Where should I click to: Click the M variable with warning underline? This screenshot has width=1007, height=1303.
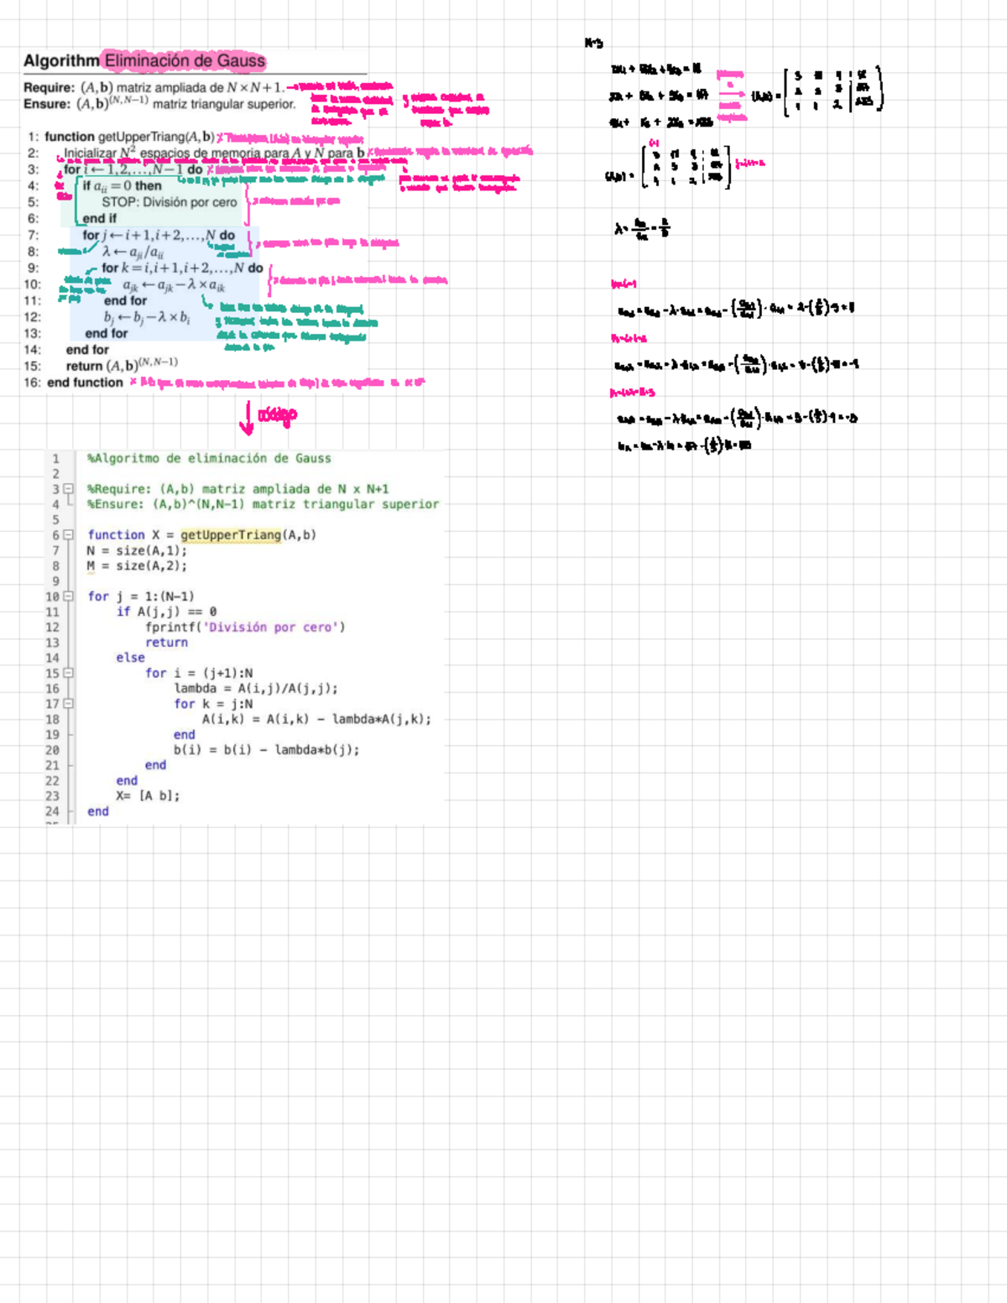coord(91,566)
